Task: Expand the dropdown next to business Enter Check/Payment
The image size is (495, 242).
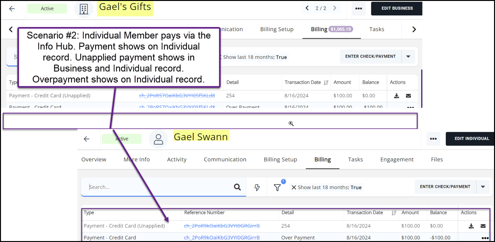Action: coord(408,57)
